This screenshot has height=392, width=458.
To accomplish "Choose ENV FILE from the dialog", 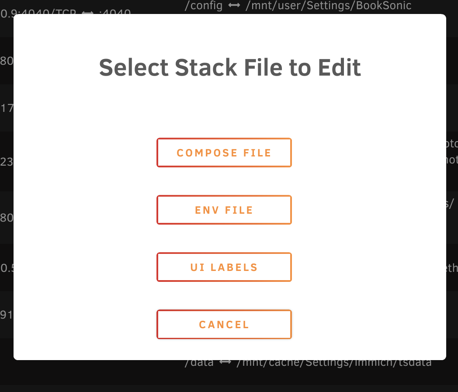I will coord(224,210).
